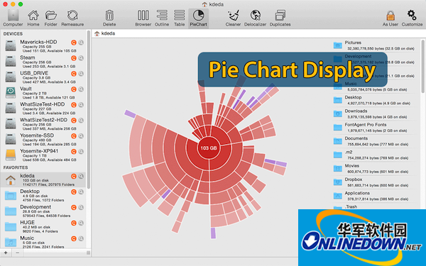Open the Cleaner tool
Viewport: 426px width, 266px height.
[x=233, y=18]
